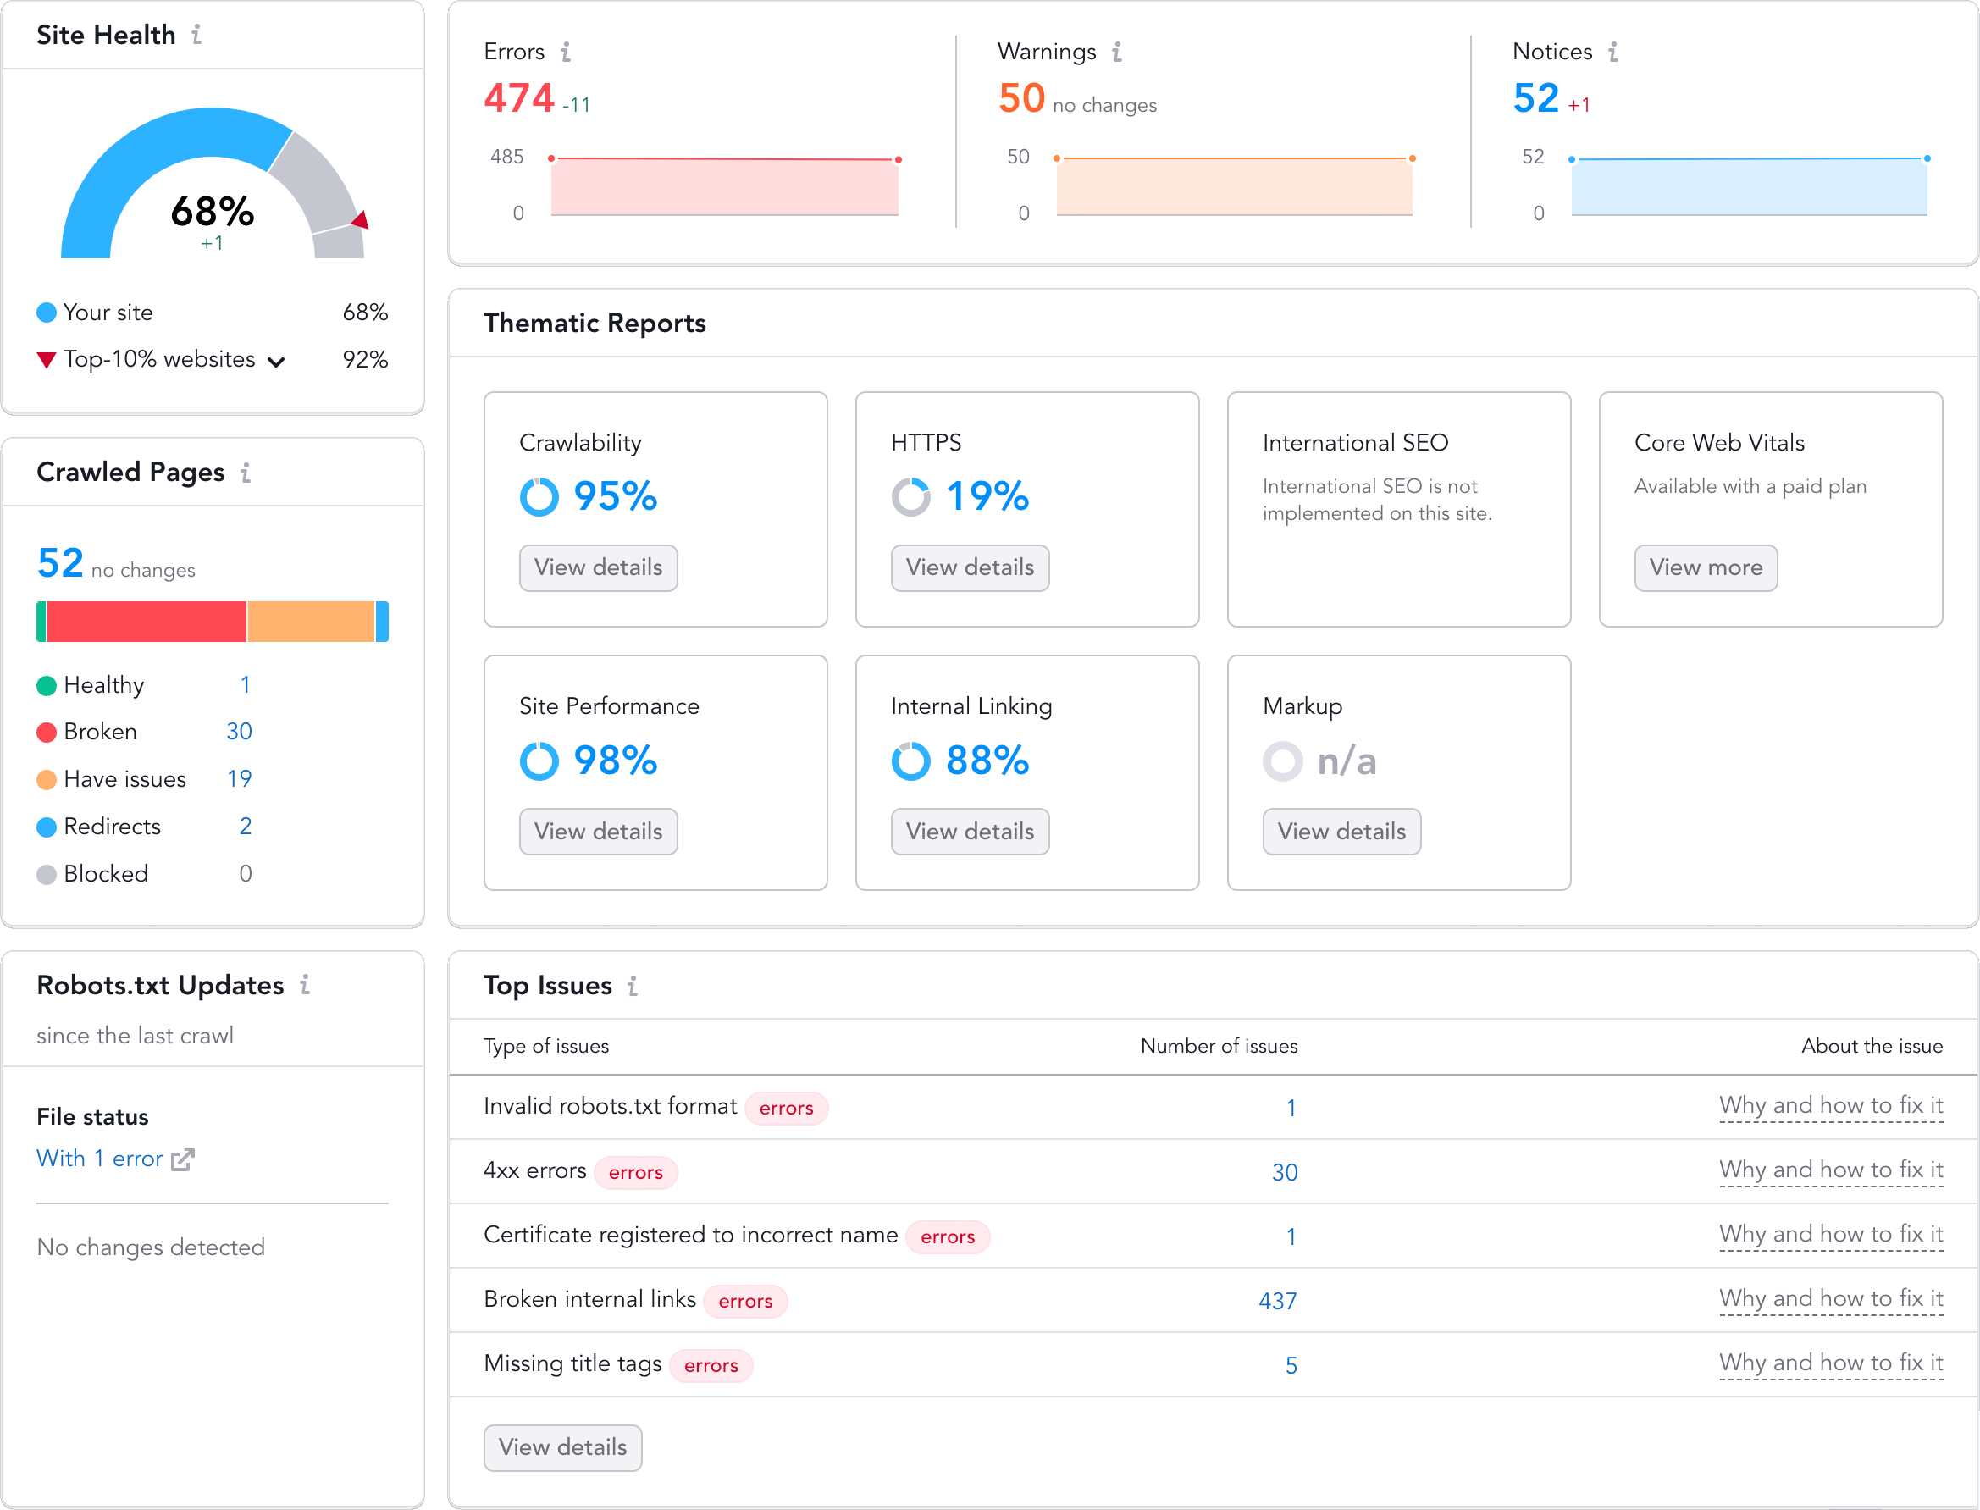Screen dimensions: 1980x1510
Task: Click the red Broken segment of crawled pages bar
Action: [x=147, y=622]
